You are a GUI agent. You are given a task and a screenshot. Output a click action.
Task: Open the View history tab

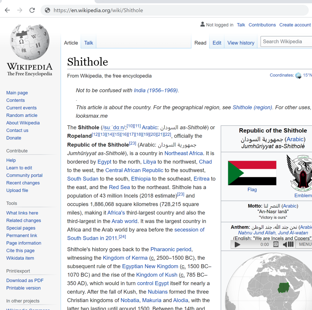(241, 43)
